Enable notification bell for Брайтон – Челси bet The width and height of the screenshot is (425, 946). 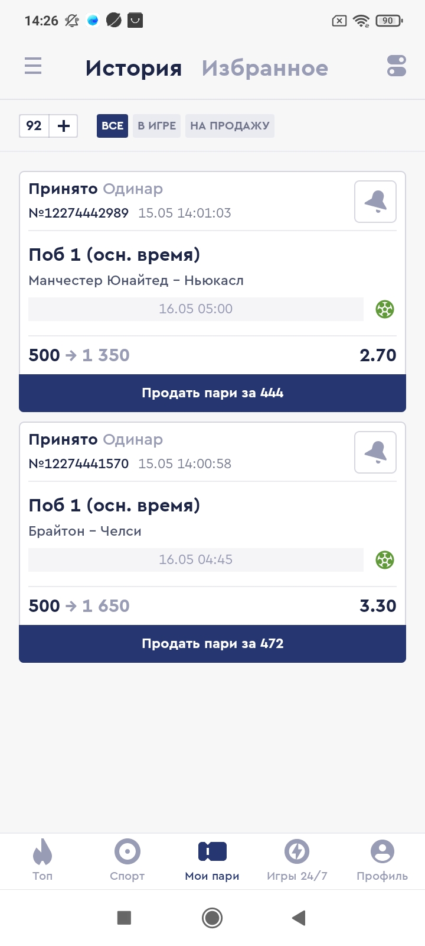tap(375, 452)
